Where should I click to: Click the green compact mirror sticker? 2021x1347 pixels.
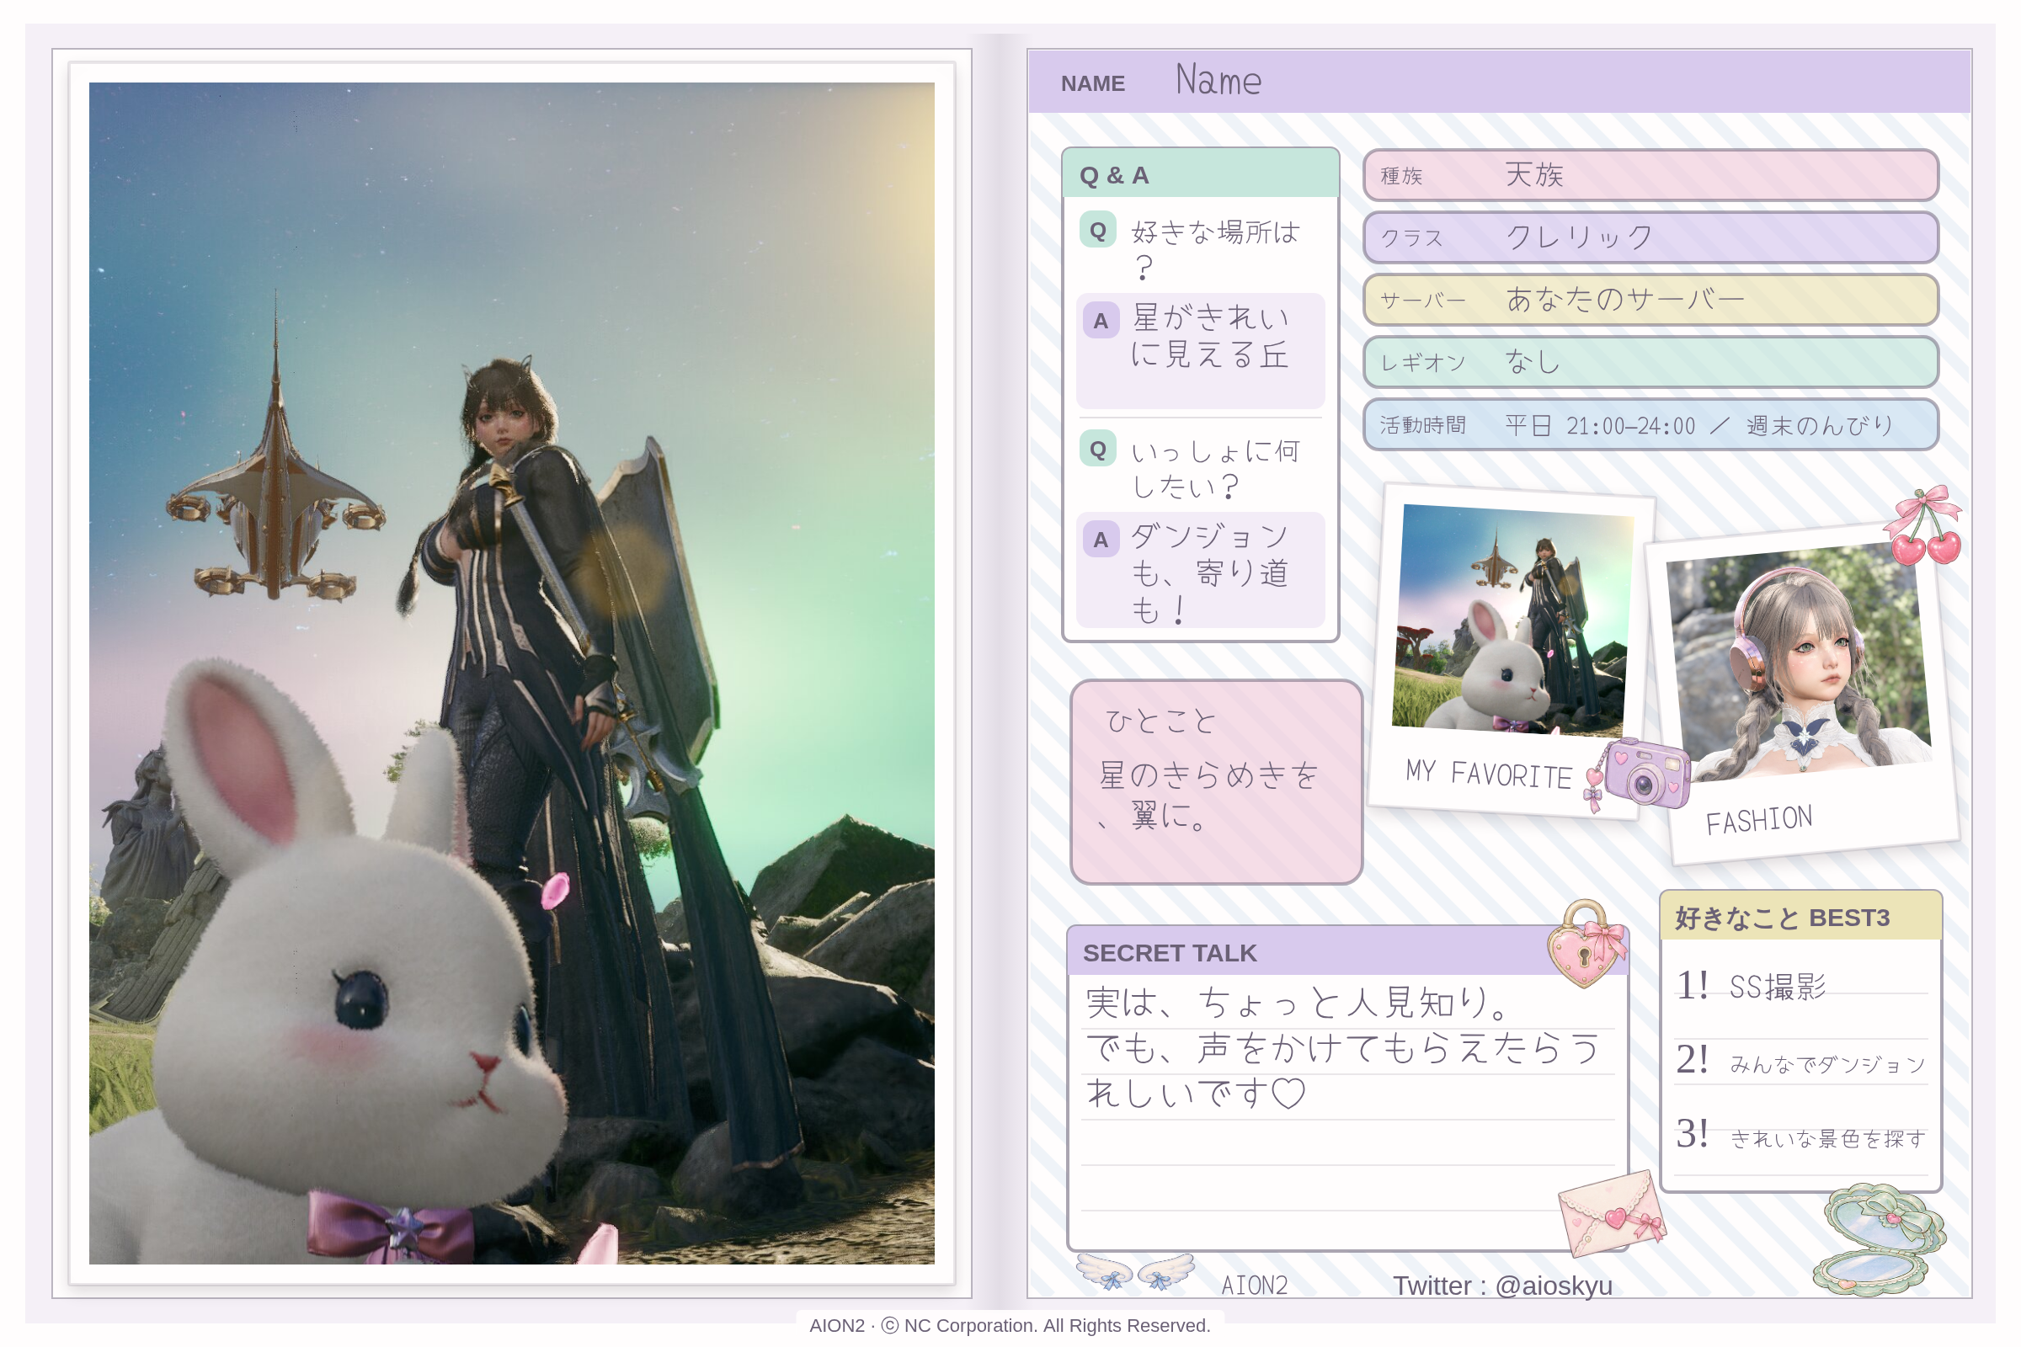(1879, 1239)
